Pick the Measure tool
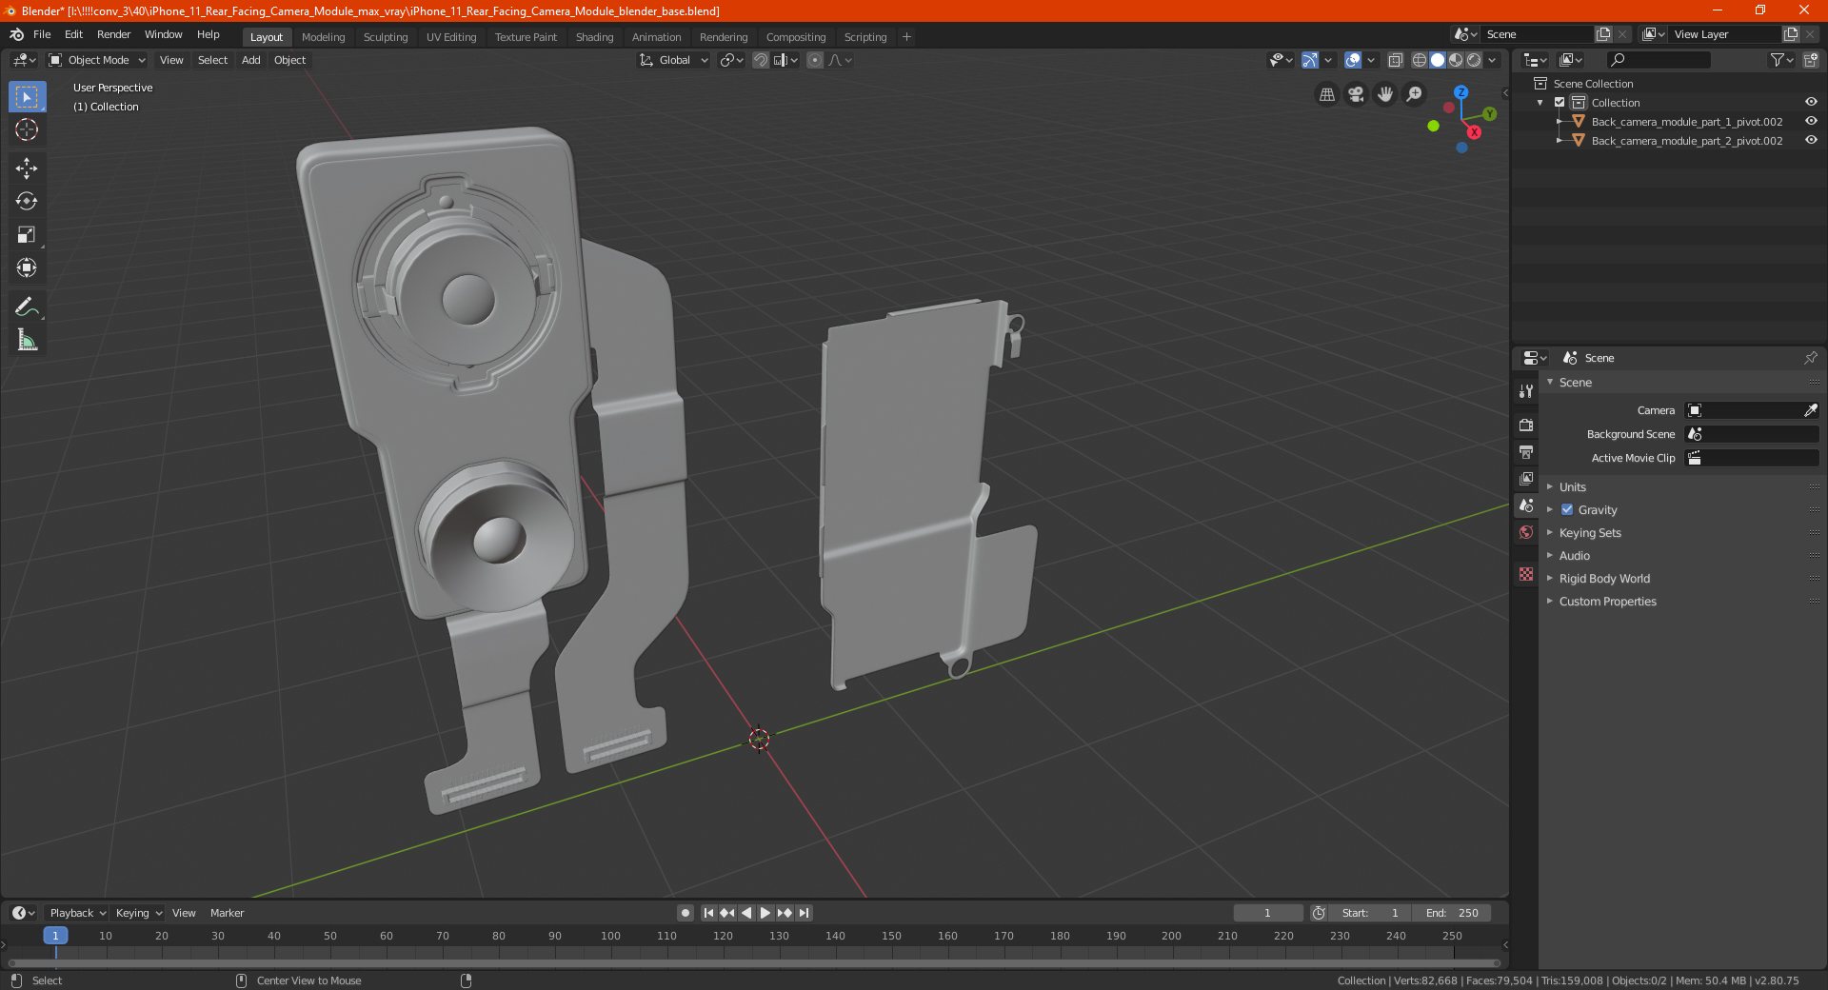The width and height of the screenshot is (1828, 990). pyautogui.click(x=27, y=340)
